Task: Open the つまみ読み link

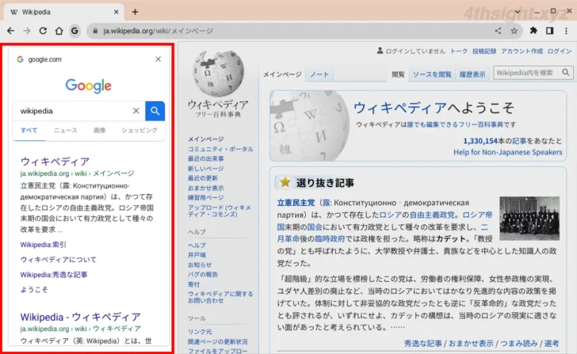Action: 518,344
